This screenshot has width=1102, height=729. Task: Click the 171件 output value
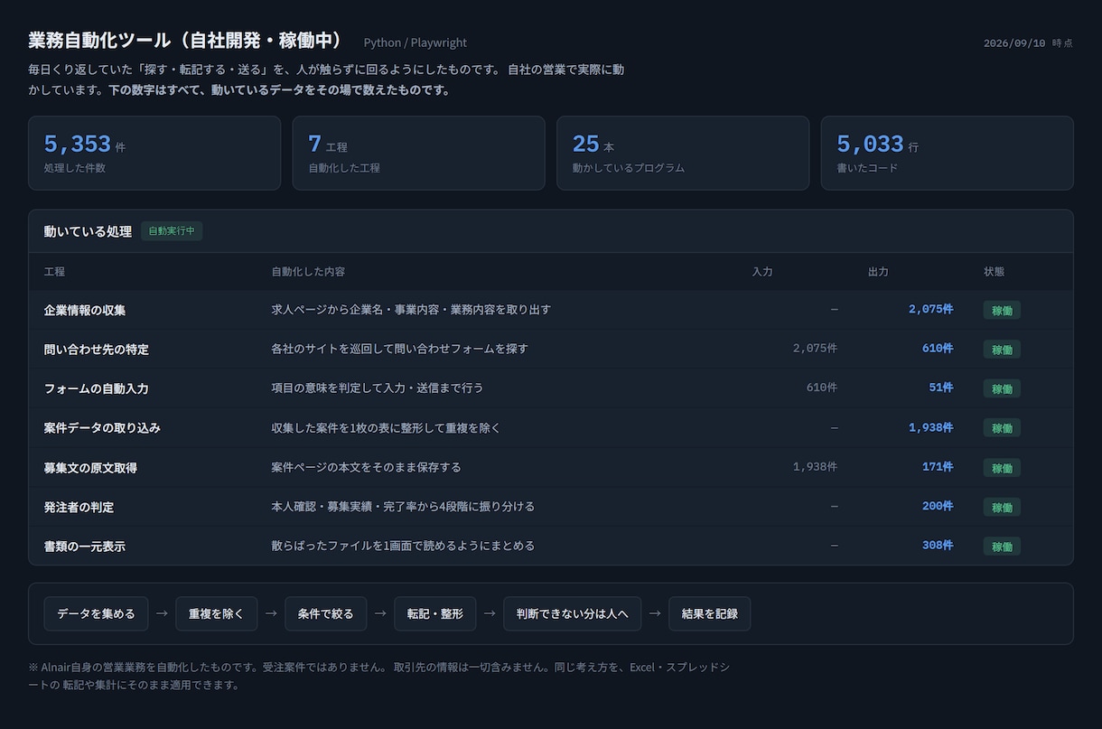pyautogui.click(x=938, y=466)
